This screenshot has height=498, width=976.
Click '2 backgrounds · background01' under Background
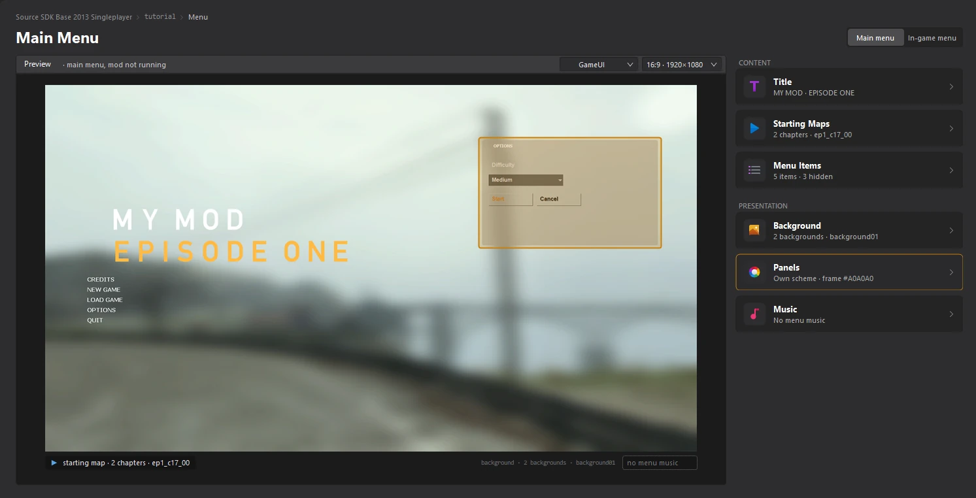(x=826, y=237)
